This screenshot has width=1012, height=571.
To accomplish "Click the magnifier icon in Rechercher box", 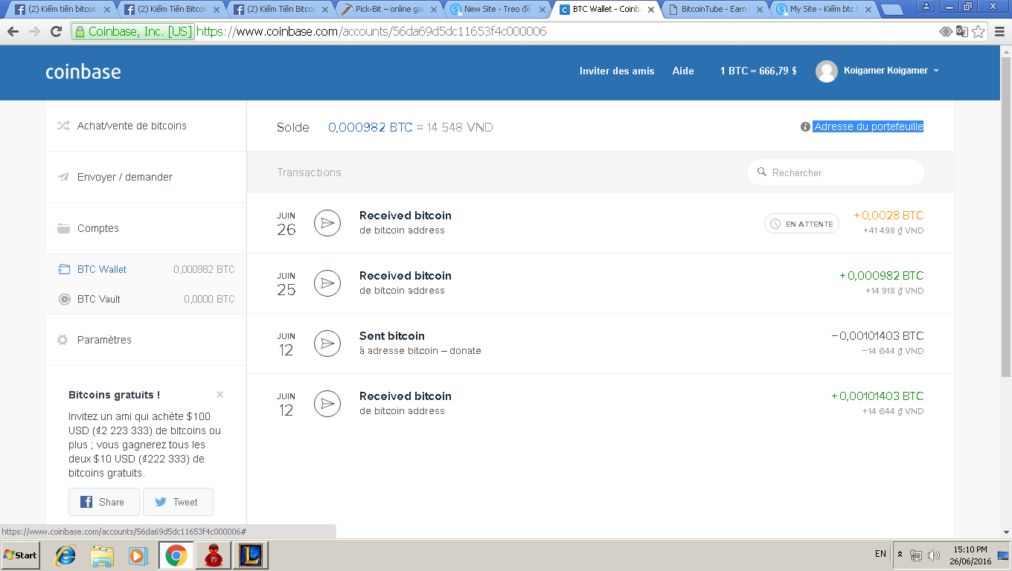I will point(762,172).
